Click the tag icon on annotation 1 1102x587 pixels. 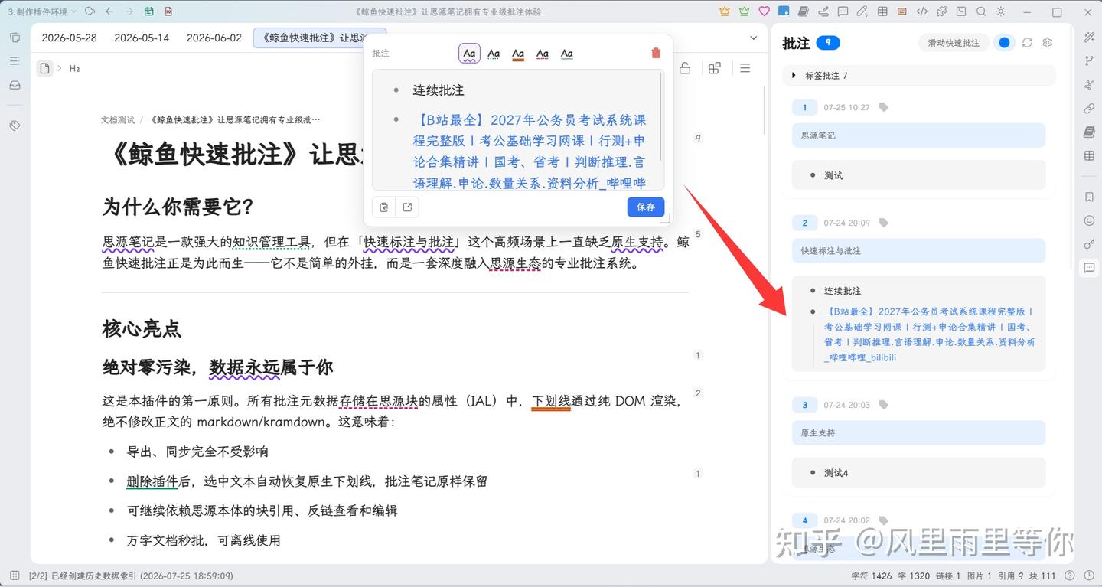[883, 108]
